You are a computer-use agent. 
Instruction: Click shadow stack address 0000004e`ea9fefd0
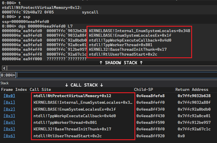22,31
